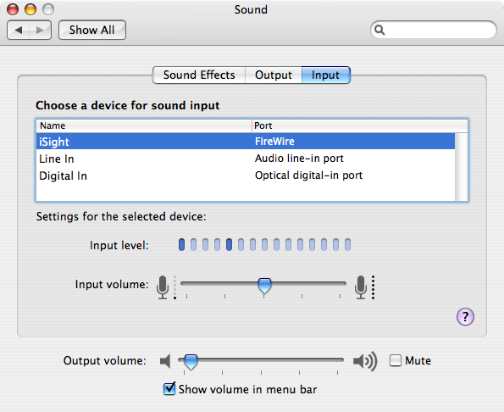This screenshot has width=504, height=412.
Task: Click the Port column header
Action: (x=360, y=125)
